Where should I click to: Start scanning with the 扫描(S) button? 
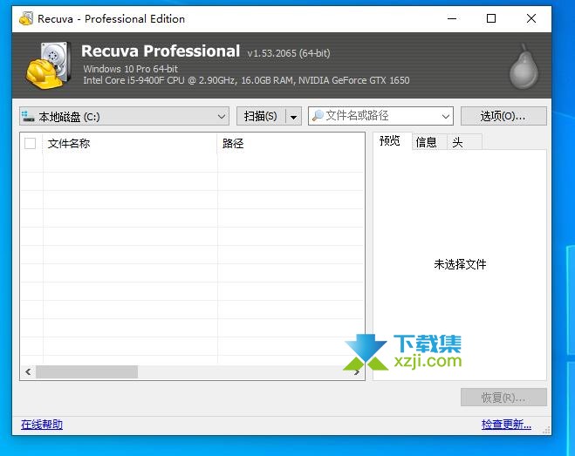pyautogui.click(x=261, y=116)
